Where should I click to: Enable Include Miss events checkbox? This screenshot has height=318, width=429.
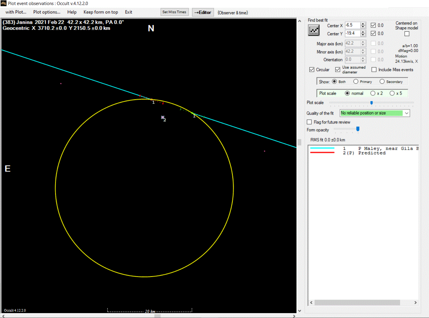[374, 69]
